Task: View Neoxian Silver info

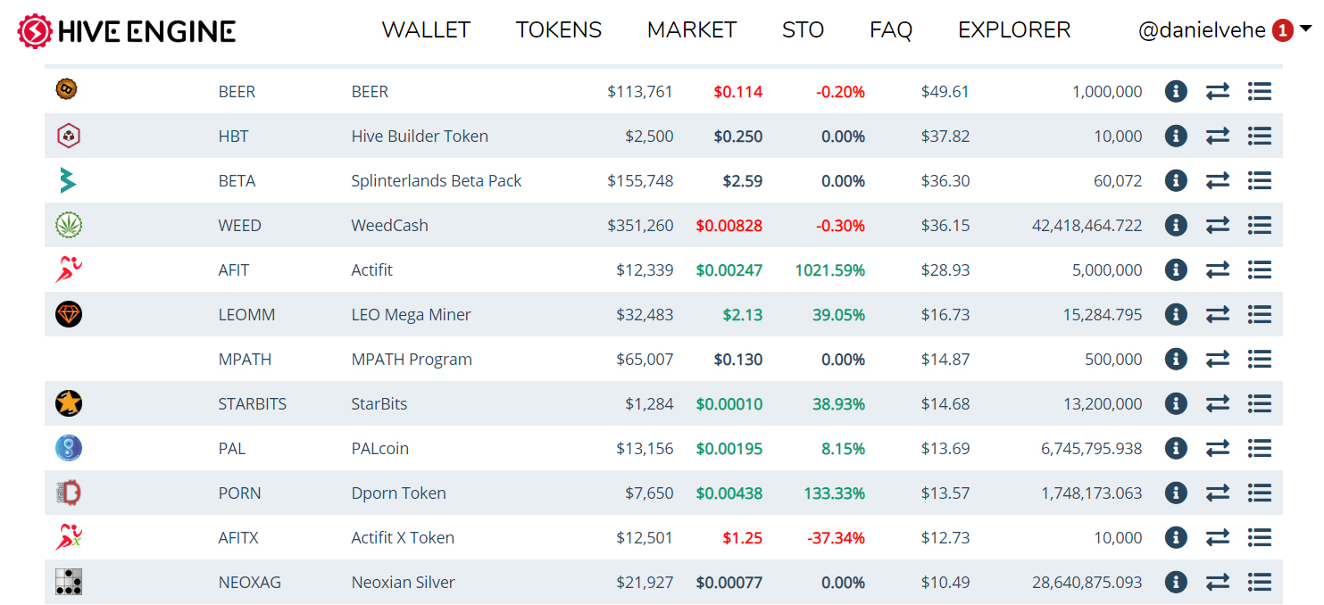Action: pos(1176,582)
